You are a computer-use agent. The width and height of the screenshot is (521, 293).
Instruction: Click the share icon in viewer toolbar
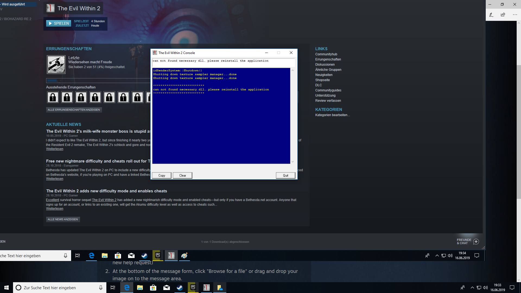[503, 15]
